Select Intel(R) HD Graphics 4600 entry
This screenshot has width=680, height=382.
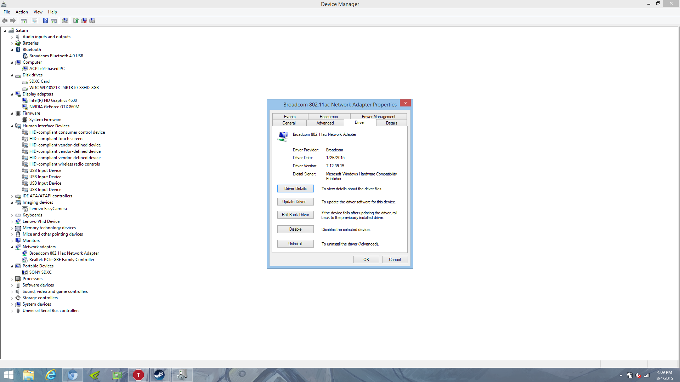(53, 100)
